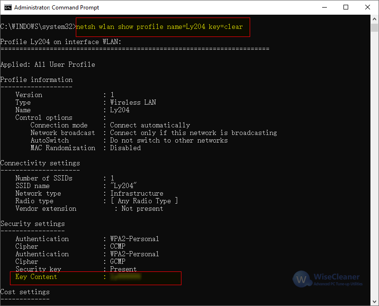
Task: Click the 'Network broadcast' label
Action: point(63,133)
